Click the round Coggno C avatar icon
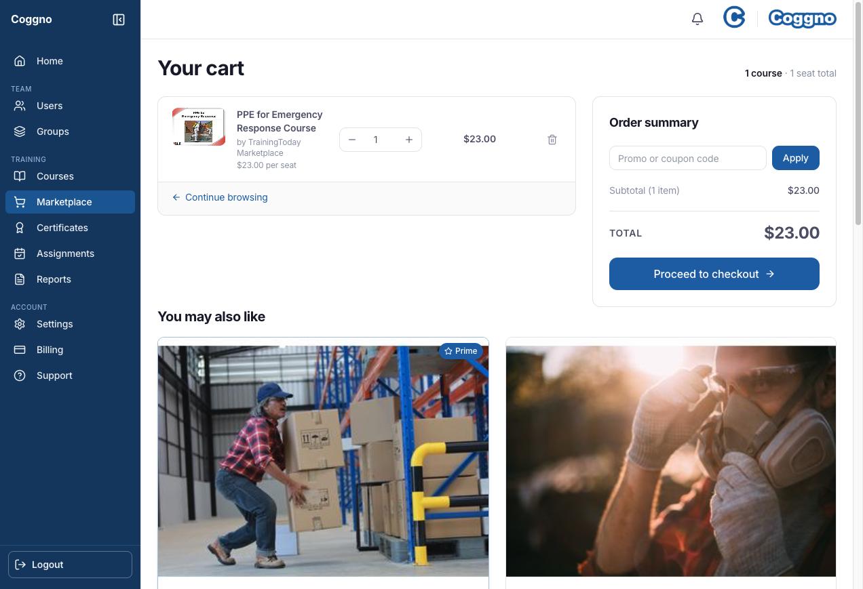 click(x=734, y=18)
